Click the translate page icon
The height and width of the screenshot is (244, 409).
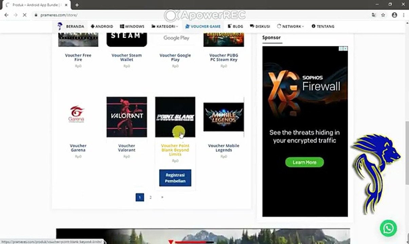pyautogui.click(x=374, y=15)
